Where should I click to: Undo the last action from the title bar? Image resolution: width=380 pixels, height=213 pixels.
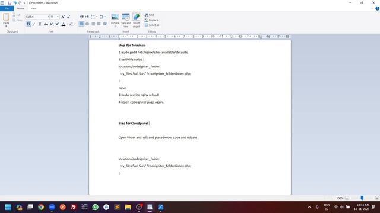tap(15, 3)
